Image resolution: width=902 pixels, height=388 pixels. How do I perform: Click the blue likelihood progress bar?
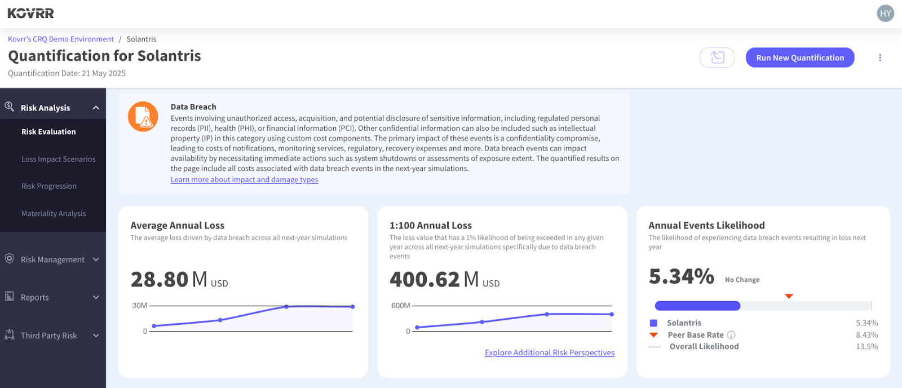697,306
